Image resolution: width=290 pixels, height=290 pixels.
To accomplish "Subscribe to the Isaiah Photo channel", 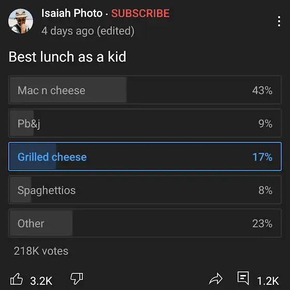I will coord(140,13).
